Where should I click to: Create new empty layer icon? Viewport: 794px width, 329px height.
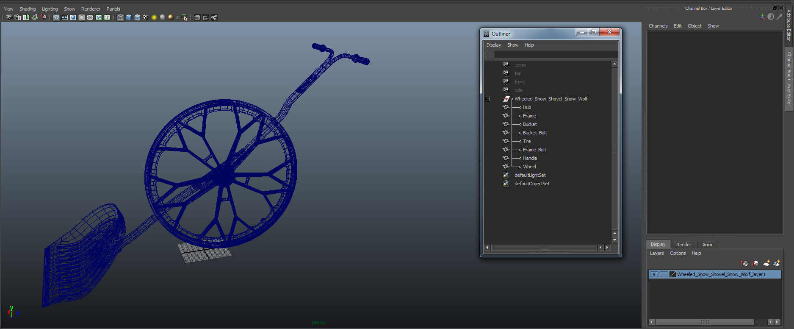point(766,263)
